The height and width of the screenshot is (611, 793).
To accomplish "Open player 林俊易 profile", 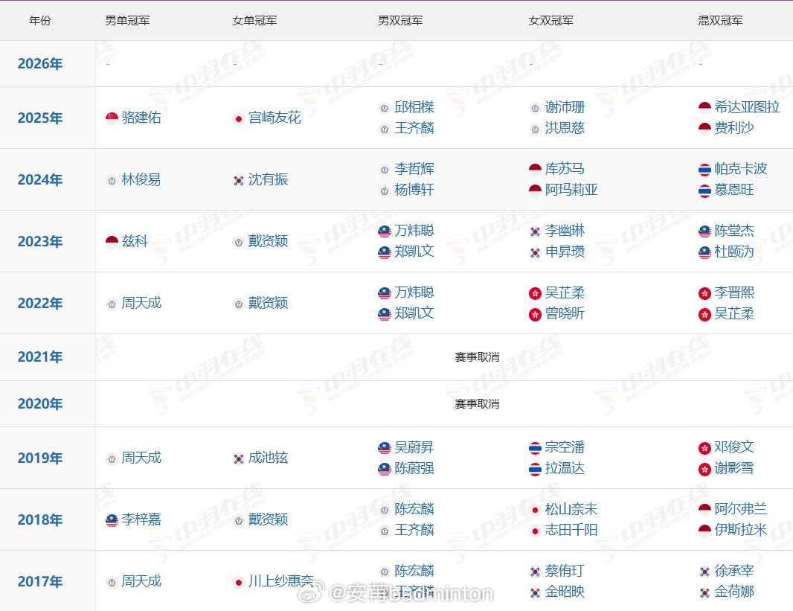I will (141, 179).
